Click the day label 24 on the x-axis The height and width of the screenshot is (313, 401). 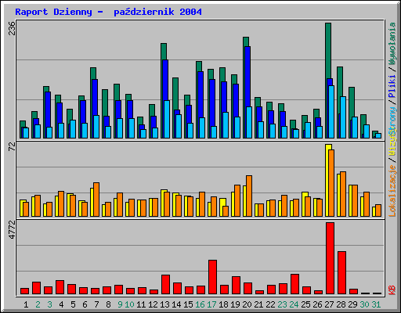[x=294, y=304]
